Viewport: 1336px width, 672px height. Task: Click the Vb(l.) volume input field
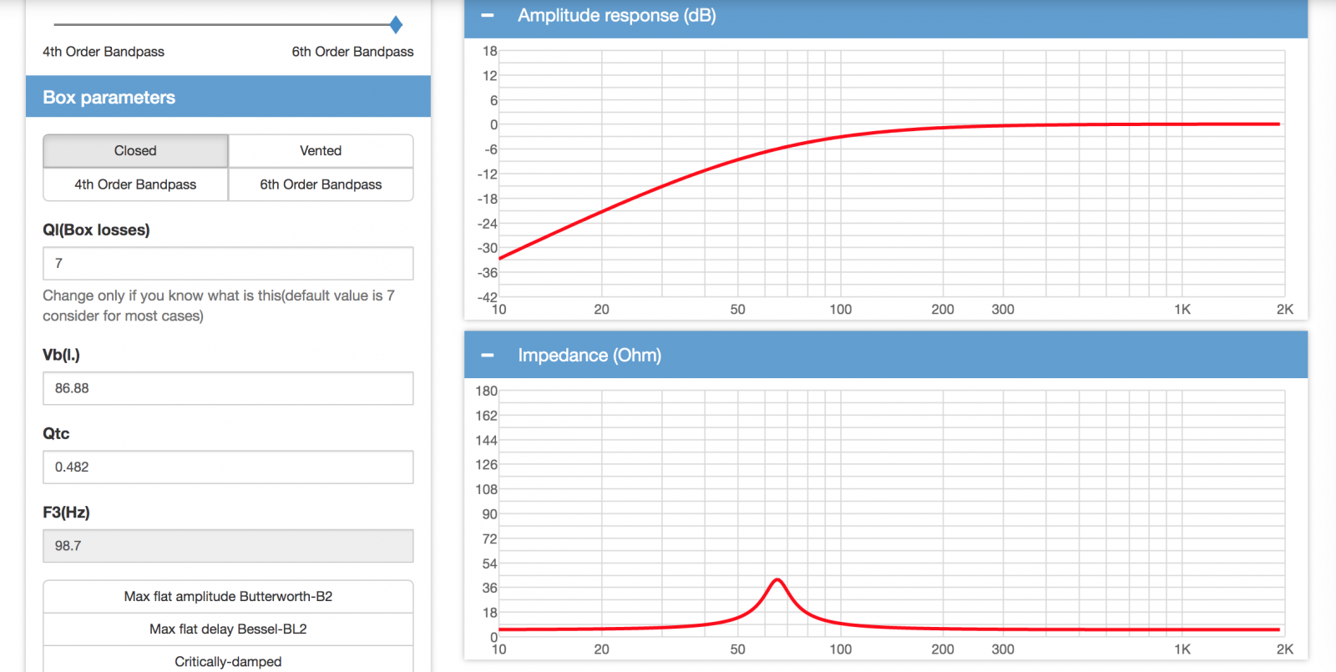click(228, 388)
